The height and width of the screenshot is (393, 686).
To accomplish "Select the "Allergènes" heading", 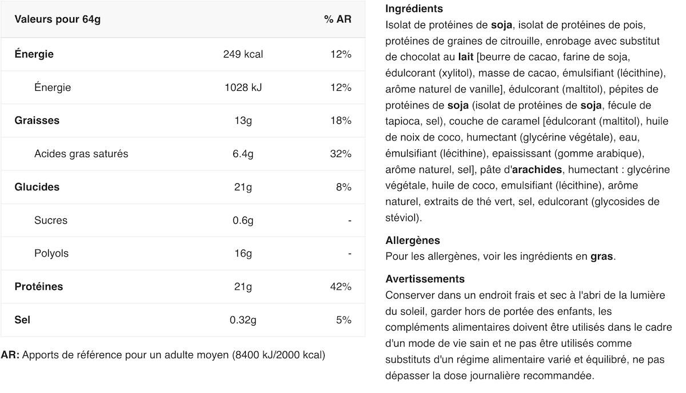I will click(413, 240).
